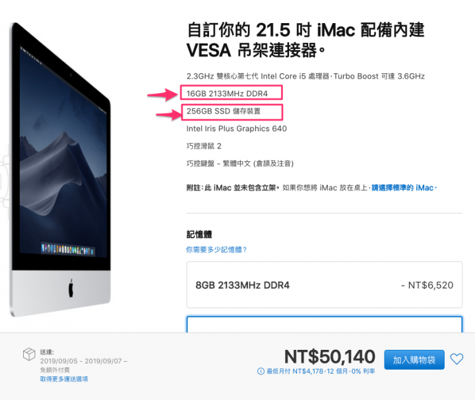Select the 8GB 2133MHz DDR4 memory option
475x400 pixels.
[325, 285]
